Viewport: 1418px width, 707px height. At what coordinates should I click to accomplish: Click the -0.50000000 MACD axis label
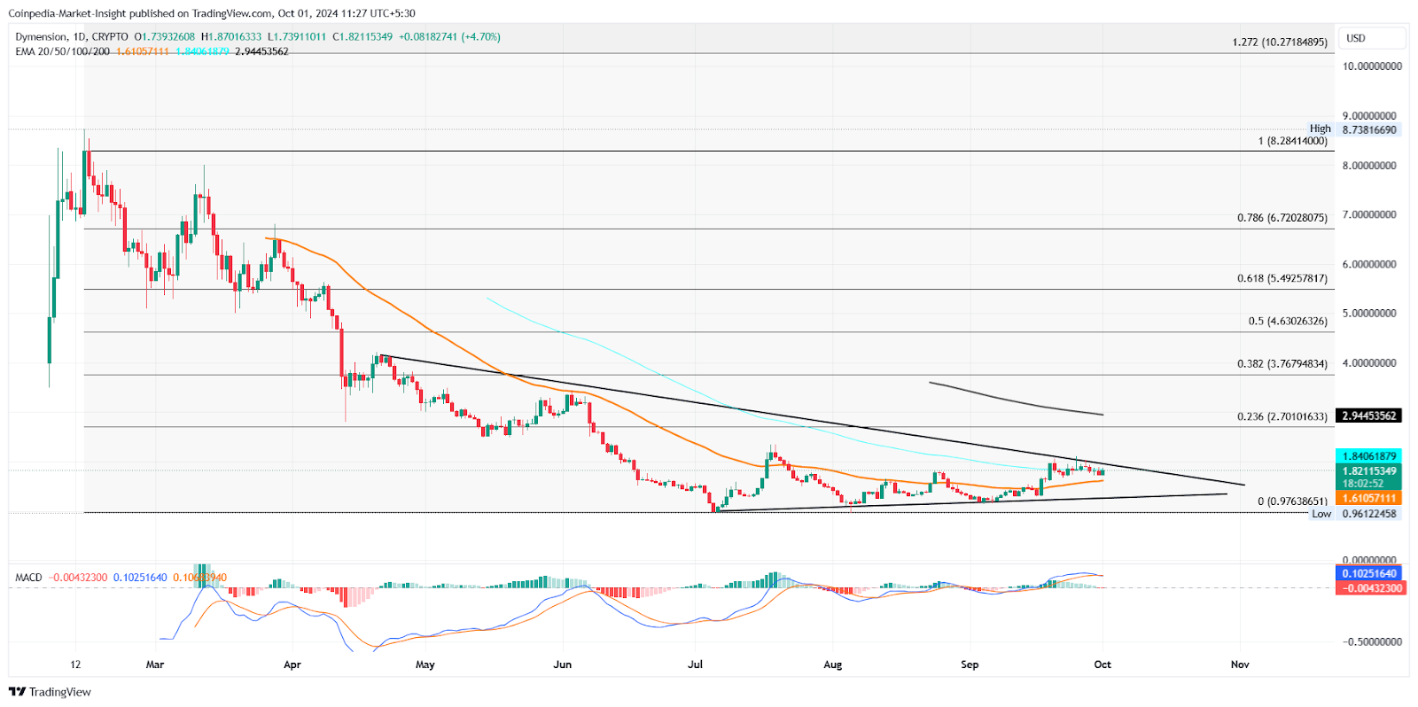click(1370, 642)
